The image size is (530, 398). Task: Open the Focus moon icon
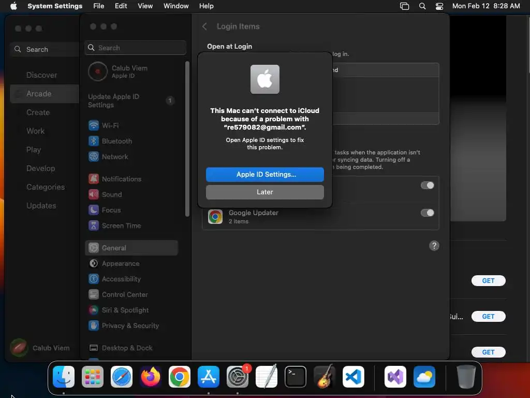tap(94, 210)
